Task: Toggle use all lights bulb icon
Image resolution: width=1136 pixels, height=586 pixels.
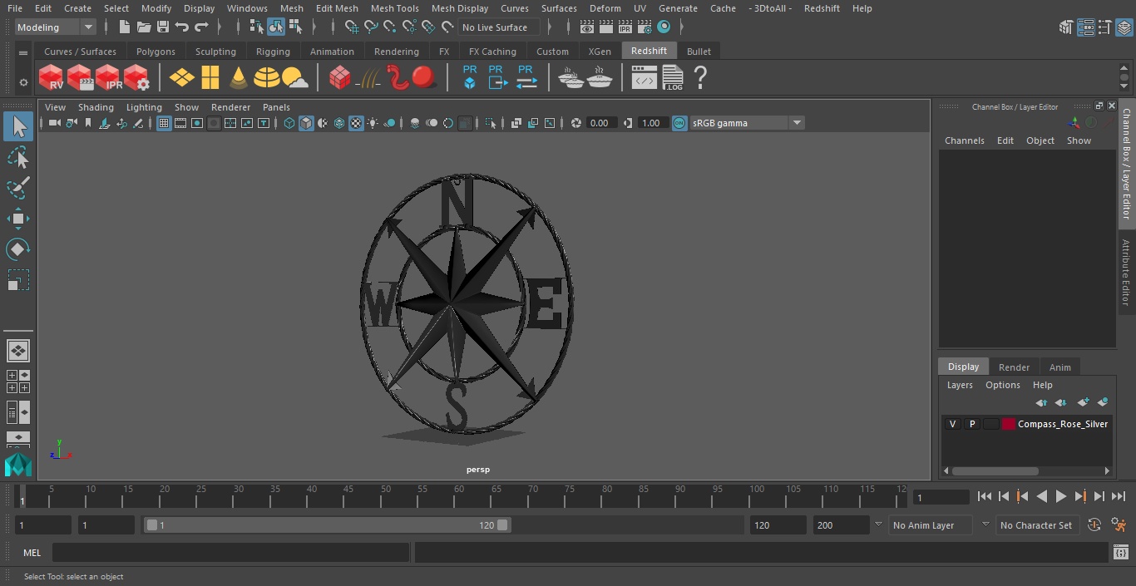Action: point(373,123)
